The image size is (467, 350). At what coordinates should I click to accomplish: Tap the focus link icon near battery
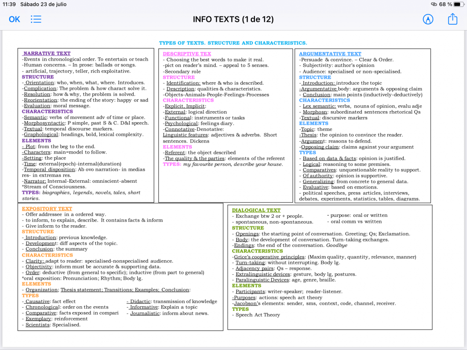[434, 4]
